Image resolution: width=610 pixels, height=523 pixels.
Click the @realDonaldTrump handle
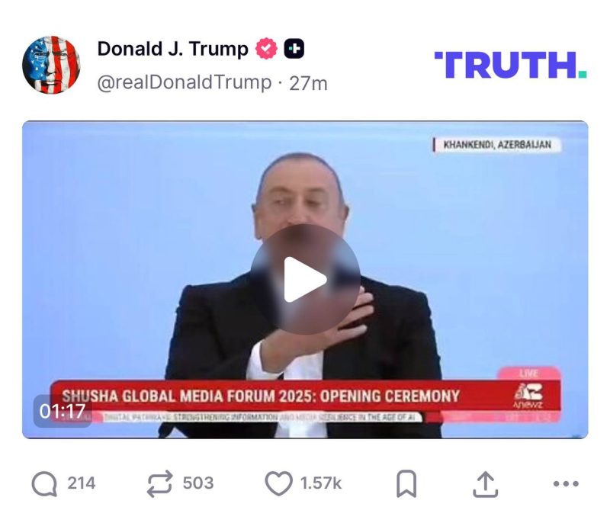[185, 83]
